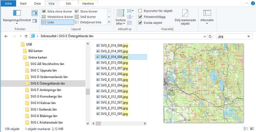Clear the .jpg search text
The image size is (256, 132).
click(x=249, y=37)
